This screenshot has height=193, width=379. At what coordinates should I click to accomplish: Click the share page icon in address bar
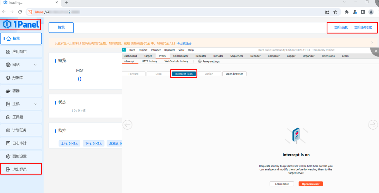coord(327,12)
